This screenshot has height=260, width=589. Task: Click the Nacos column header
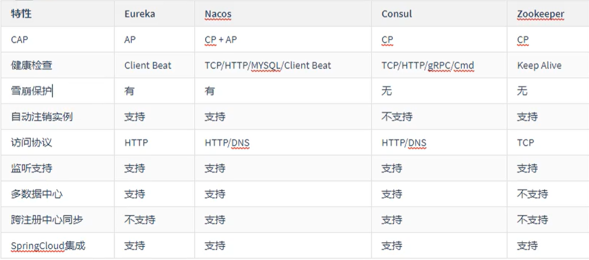[x=218, y=14]
